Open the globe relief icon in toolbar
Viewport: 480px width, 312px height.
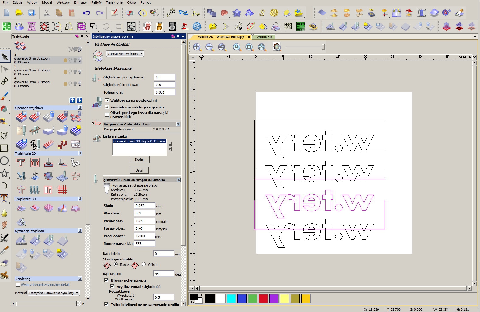(197, 26)
